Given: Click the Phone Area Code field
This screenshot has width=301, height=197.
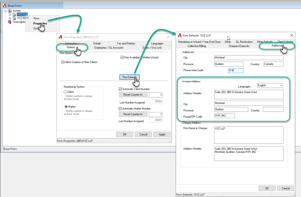Looking at the screenshot, I should (x=236, y=70).
